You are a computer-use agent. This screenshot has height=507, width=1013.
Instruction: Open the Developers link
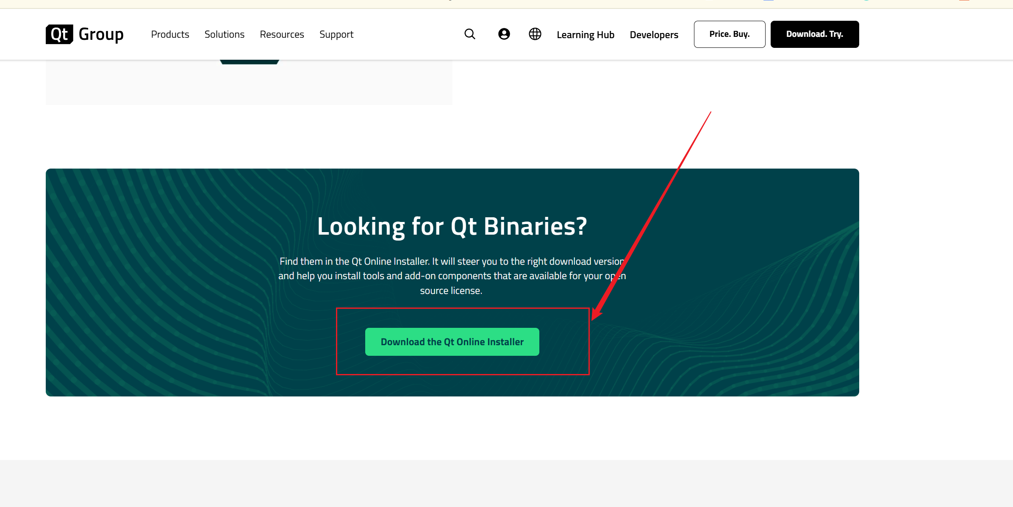pos(654,35)
